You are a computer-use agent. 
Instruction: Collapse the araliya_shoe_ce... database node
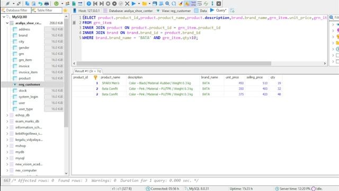tap(7, 23)
